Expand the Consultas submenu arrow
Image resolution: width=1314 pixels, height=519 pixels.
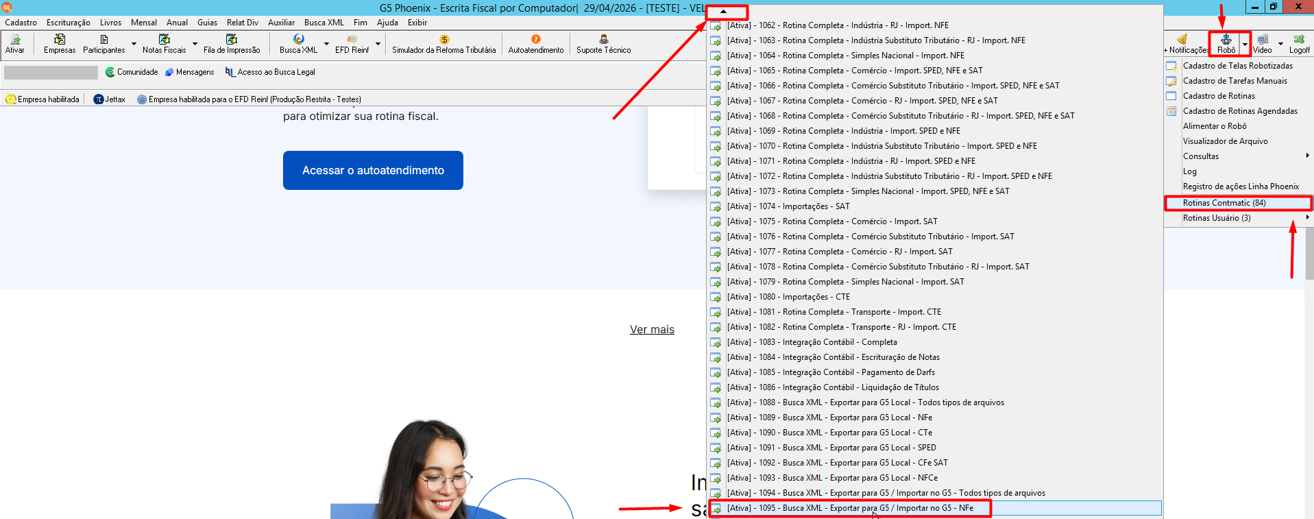1307,156
